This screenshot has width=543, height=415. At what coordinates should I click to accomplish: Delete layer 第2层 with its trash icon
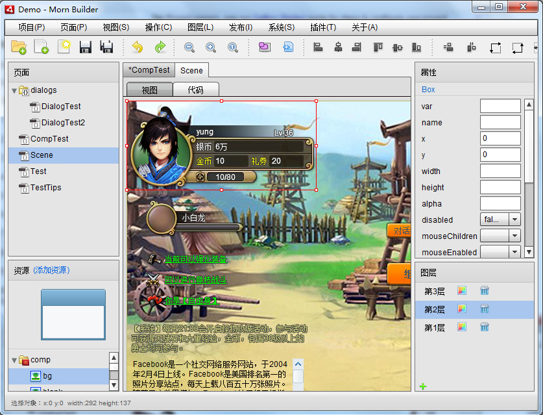(485, 308)
